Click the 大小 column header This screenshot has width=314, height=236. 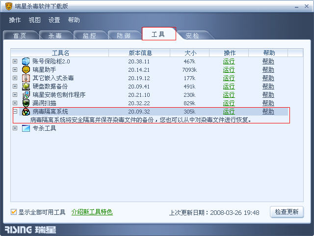tap(190, 53)
